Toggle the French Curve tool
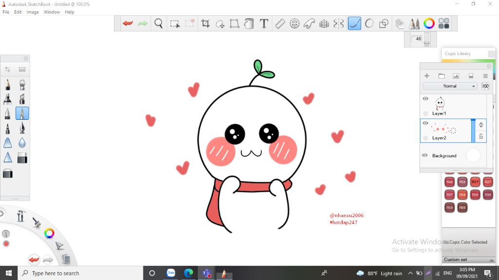 309,23
